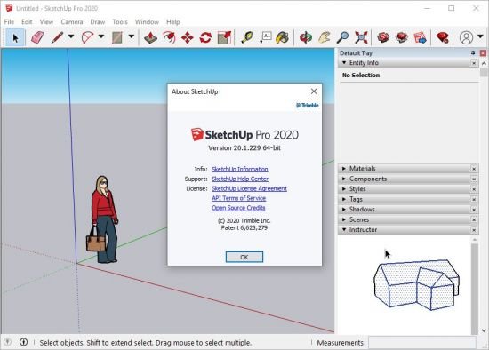Open the Arc tool dropdown arrow
Image resolution: width=489 pixels, height=350 pixels.
[x=101, y=36]
